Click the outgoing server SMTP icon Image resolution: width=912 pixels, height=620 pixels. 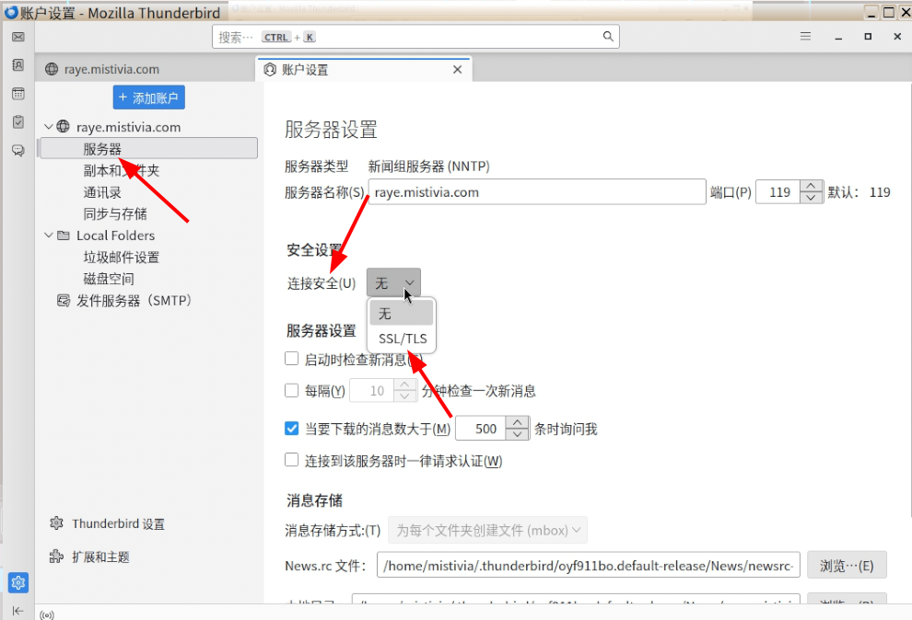[x=64, y=300]
